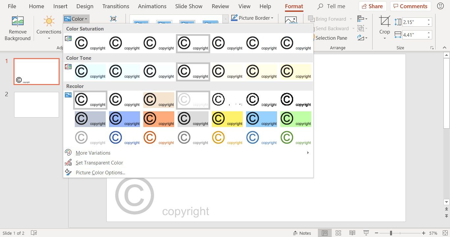Click the accessibility check icon in status bar

(34, 233)
